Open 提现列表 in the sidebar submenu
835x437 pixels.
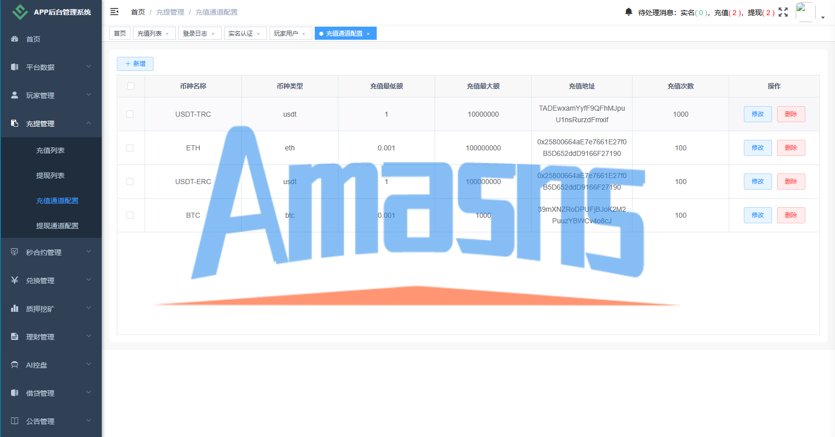pos(51,176)
